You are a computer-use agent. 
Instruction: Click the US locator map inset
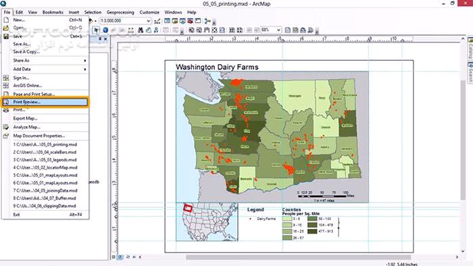[x=207, y=221]
